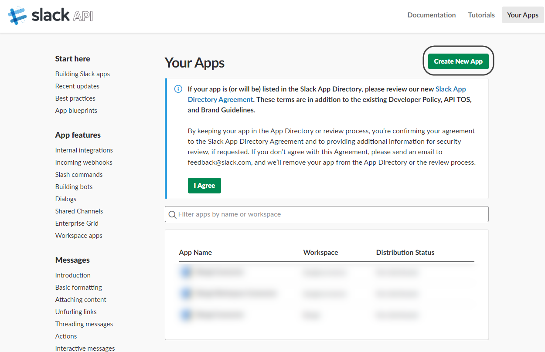Open the Dialogs sidebar link

tap(66, 199)
